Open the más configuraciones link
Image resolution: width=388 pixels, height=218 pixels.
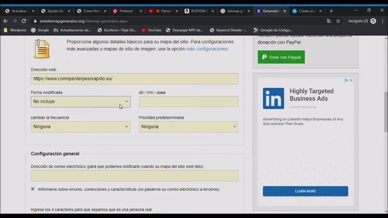coord(207,49)
